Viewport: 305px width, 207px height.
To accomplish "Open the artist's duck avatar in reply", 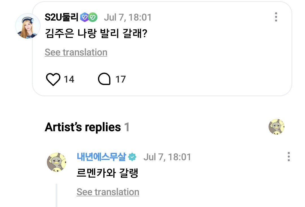I will click(x=56, y=162).
